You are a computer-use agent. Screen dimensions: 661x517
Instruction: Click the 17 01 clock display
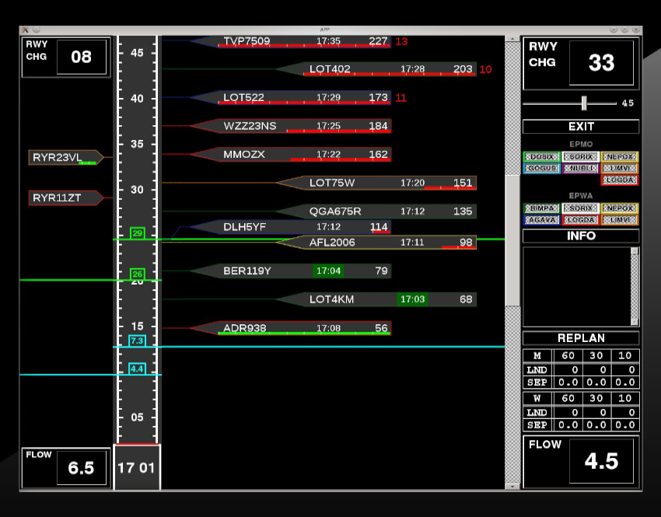point(137,468)
